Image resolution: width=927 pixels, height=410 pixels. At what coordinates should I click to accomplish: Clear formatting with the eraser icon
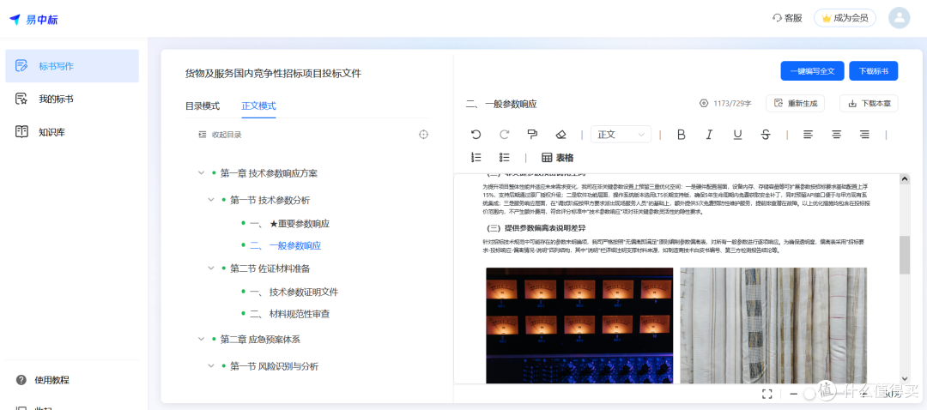click(560, 135)
